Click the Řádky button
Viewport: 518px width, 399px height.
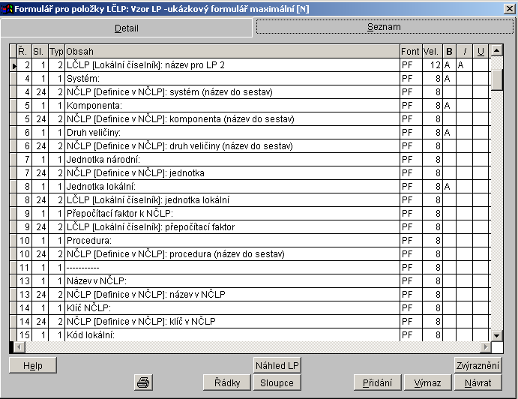(226, 382)
